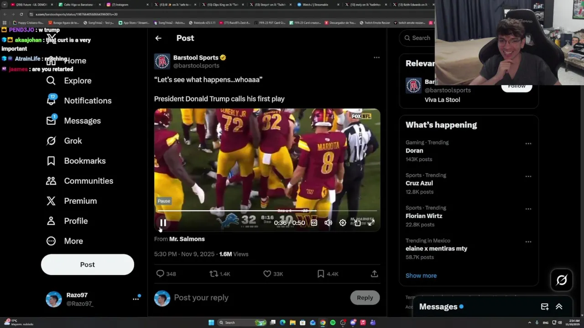Bookmark the post with 4.4K bookmarks
Image resolution: width=584 pixels, height=328 pixels.
point(328,274)
